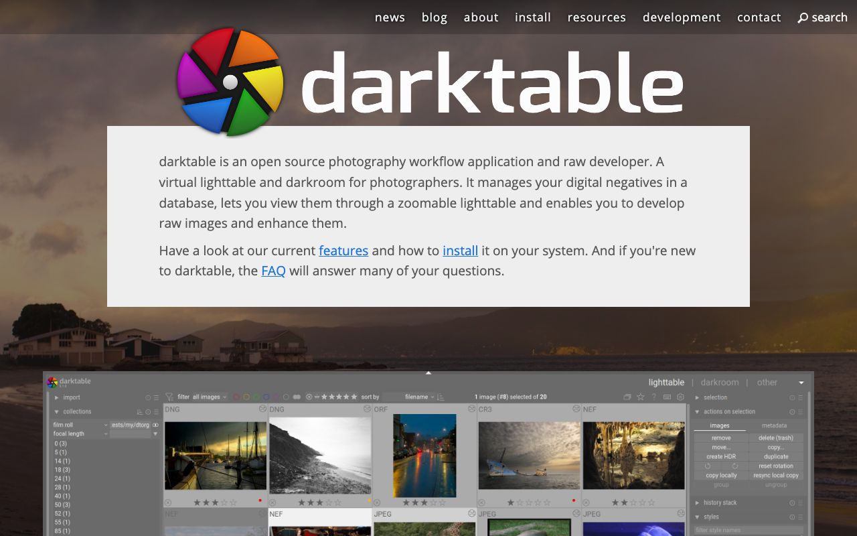The height and width of the screenshot is (536, 857).
Task: Click the filter funnel icon in the app toolbar
Action: tap(169, 397)
